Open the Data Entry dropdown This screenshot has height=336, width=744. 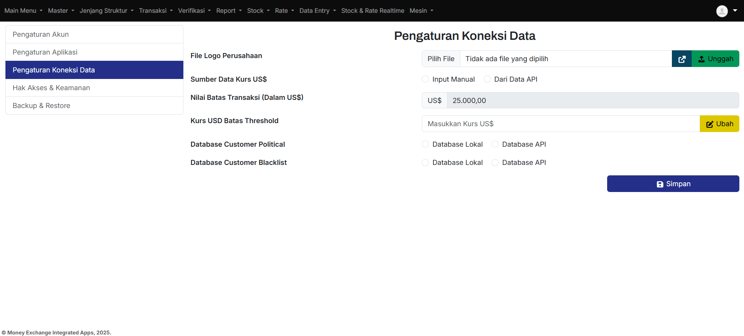pos(318,11)
